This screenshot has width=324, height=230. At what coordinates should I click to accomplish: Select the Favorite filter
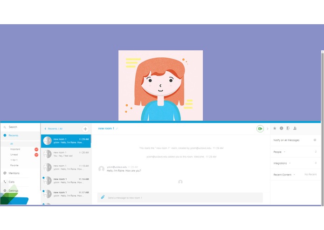tap(14, 165)
